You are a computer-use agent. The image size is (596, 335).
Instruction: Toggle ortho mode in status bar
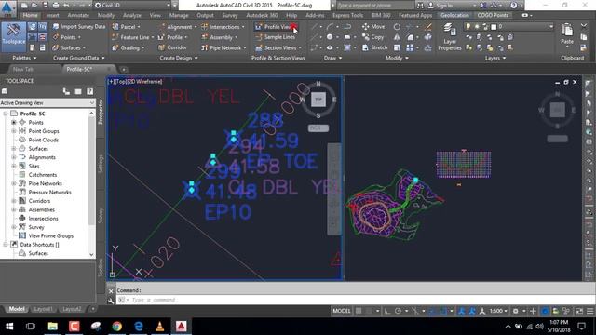(387, 311)
